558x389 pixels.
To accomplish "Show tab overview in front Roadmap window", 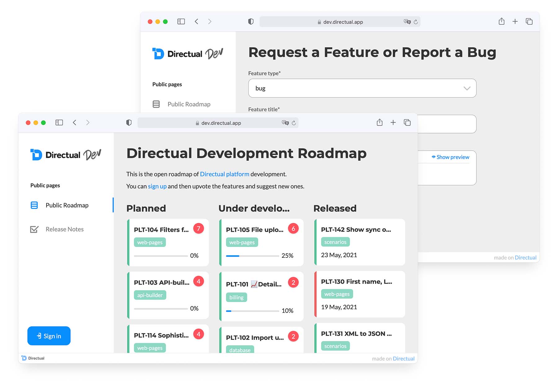I will tap(407, 123).
